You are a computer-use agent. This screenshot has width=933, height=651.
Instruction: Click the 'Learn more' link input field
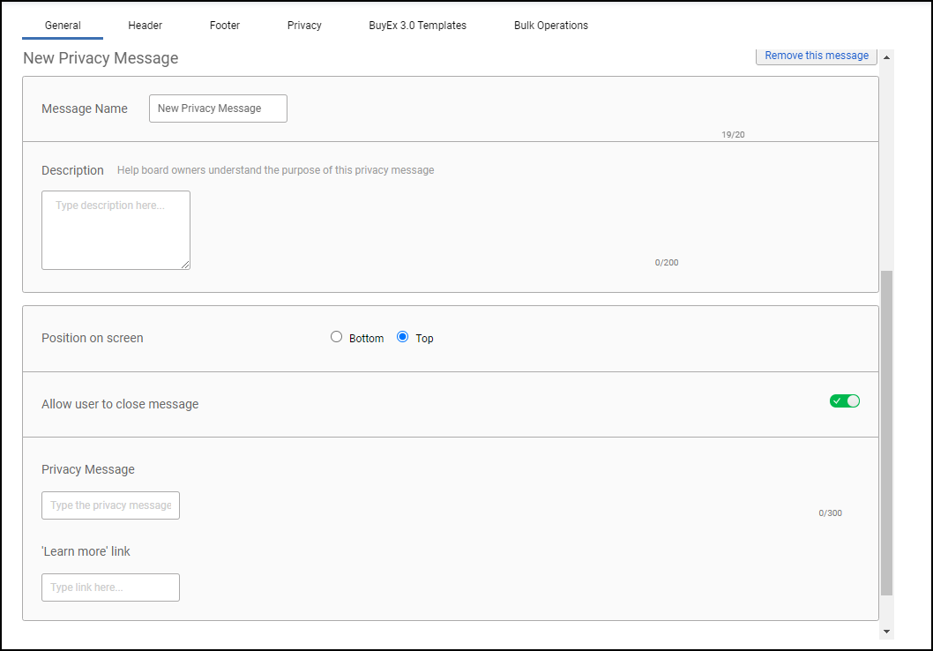[110, 587]
